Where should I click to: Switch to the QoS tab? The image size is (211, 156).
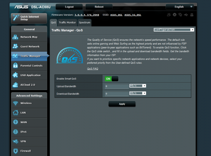[x=53, y=22]
